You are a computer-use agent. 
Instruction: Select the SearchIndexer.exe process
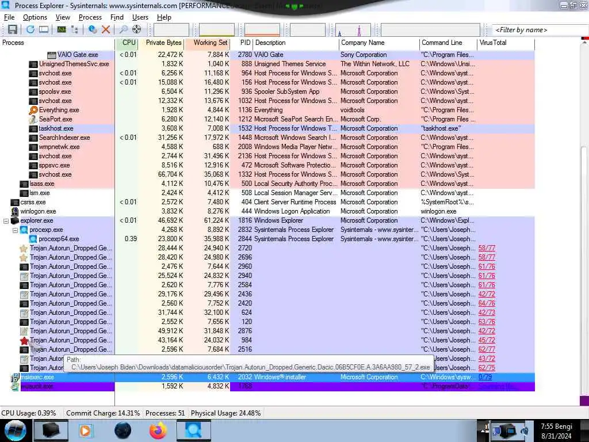(x=64, y=138)
